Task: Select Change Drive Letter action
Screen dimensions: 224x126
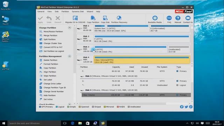Action: (52, 84)
